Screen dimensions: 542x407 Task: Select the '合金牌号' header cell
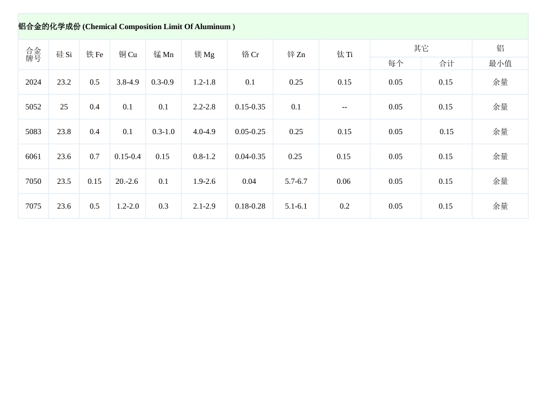pyautogui.click(x=33, y=55)
